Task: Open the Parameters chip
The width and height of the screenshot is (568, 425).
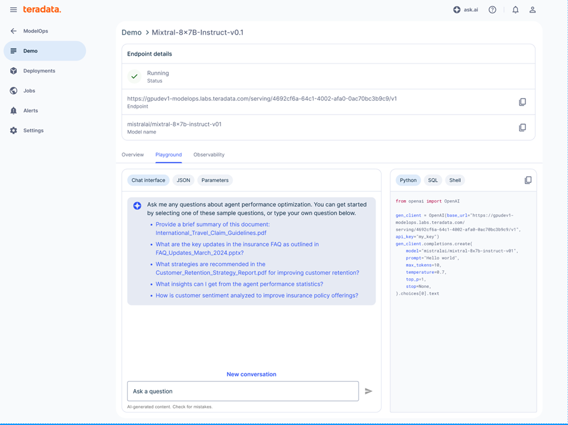Action: pos(215,180)
